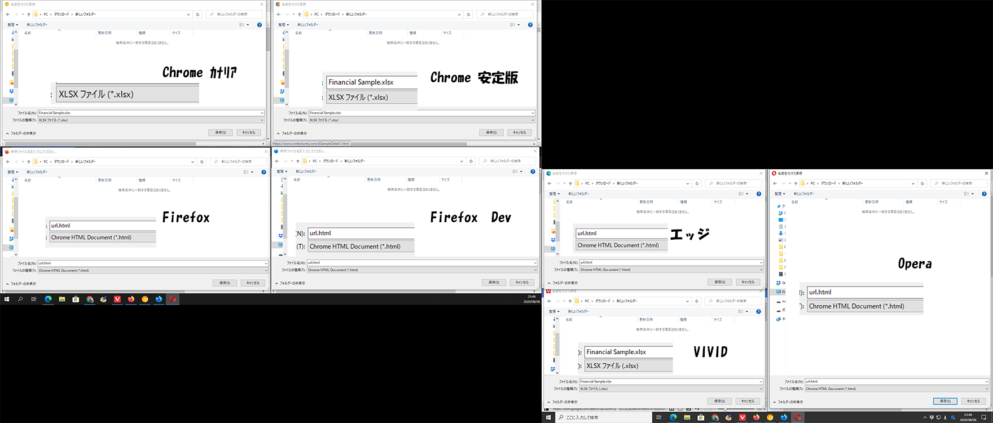This screenshot has height=423, width=993.
Task: Click 保存(S) in Edge (エッジ) dialog
Action: (x=720, y=282)
